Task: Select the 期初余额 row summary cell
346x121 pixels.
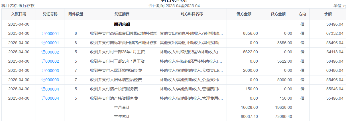Action: [122, 24]
